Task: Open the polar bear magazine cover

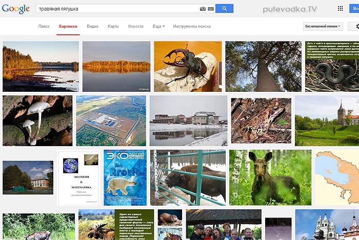Action: 125,178
